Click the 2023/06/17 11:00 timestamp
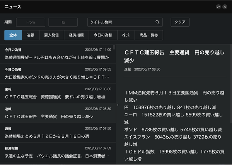The image size is (232, 165). (98, 50)
